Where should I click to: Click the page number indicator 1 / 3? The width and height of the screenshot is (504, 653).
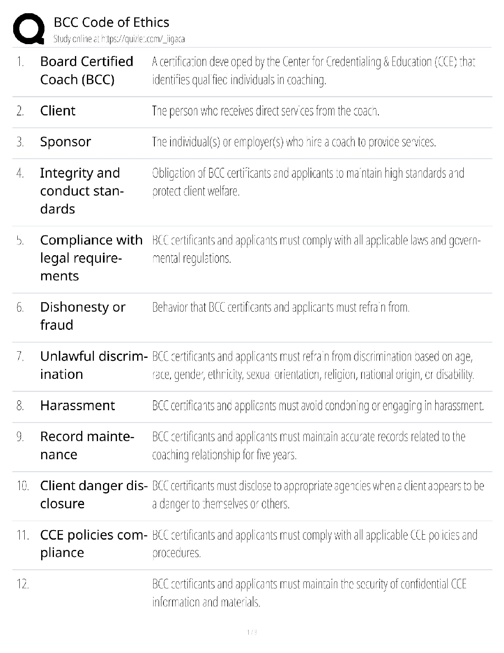[x=252, y=632]
